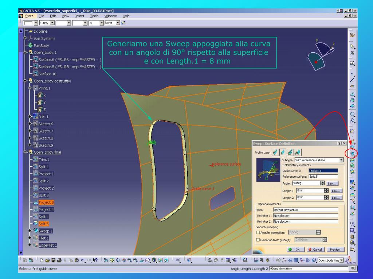373x279 pixels.
Task: Click OK in Swept Surface Definition
Action: point(295,249)
